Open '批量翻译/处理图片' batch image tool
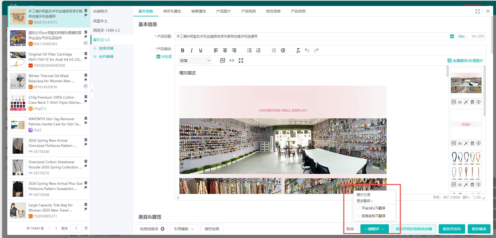Screen dimensions: 496x238 pos(465,61)
